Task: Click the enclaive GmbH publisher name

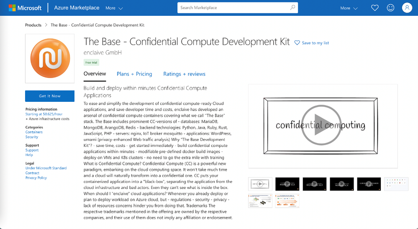Action: point(103,53)
